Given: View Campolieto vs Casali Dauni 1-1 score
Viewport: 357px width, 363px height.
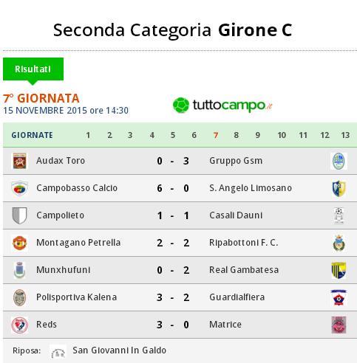Looking at the screenshot, I should [x=173, y=215].
